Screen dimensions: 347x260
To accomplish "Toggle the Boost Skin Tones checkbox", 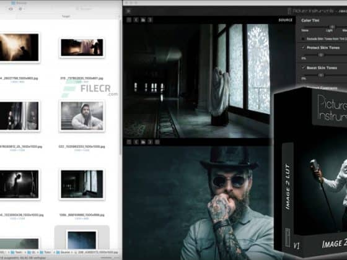I will click(x=303, y=67).
